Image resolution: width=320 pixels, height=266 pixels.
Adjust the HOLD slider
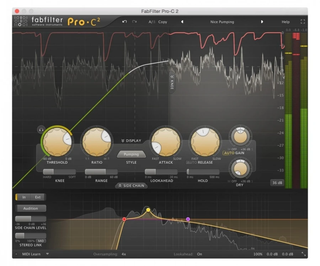pos(203,172)
